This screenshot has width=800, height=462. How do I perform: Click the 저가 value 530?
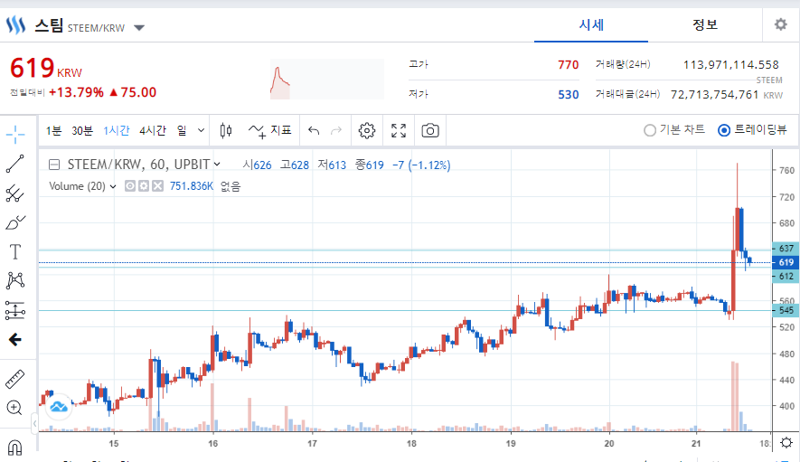pos(568,94)
